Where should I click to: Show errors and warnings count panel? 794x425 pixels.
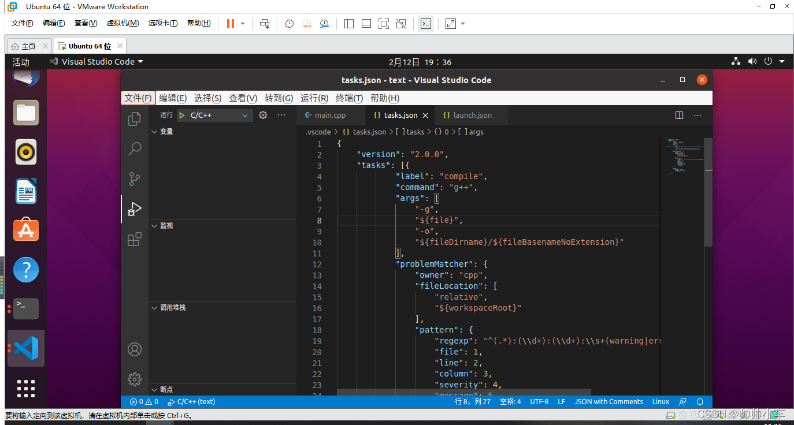(144, 402)
